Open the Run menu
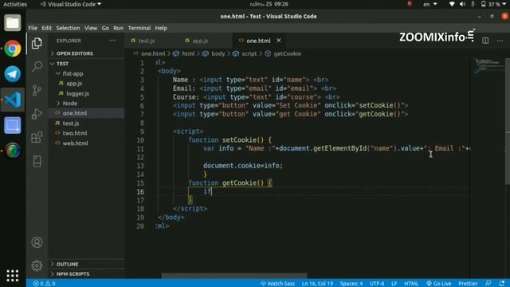 pos(119,28)
